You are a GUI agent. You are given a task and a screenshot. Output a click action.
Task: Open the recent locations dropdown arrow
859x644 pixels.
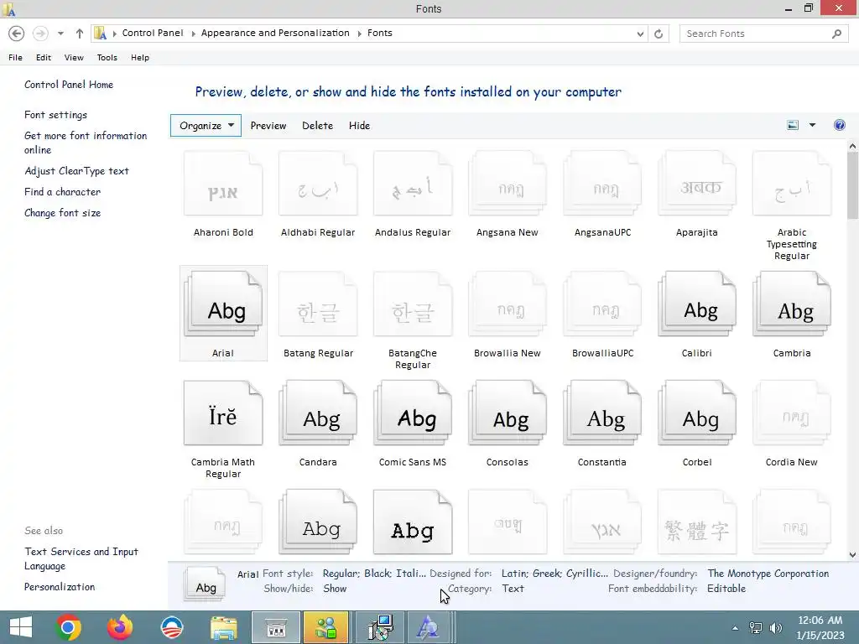tap(60, 34)
